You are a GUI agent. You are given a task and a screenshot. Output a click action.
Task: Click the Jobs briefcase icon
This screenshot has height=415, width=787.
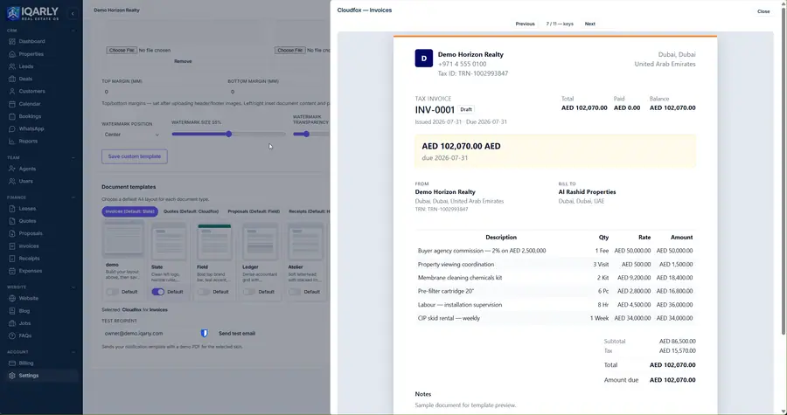coord(12,323)
